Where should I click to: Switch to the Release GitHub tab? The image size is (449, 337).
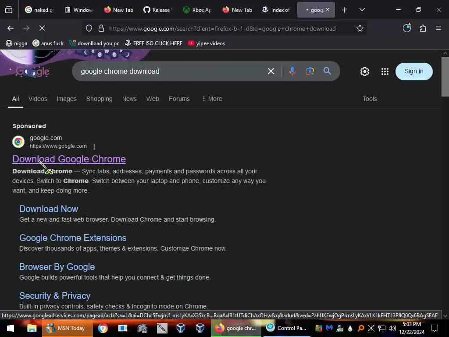pos(157,10)
